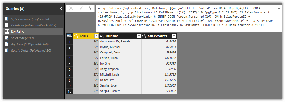Select the Database (AdventureWorks2017) query
Image resolution: width=285 pixels, height=102 pixels.
33,25
